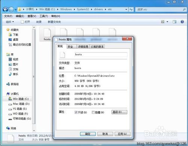188x146 pixels.
Task: Click Windows in the address breadcrumb
Action: pos(66,9)
